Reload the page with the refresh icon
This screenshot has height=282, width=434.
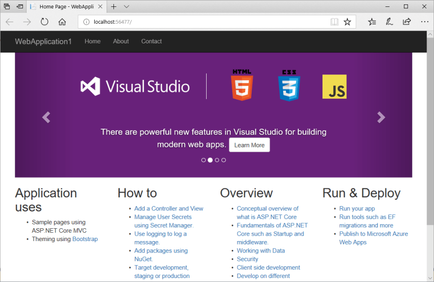[x=44, y=22]
